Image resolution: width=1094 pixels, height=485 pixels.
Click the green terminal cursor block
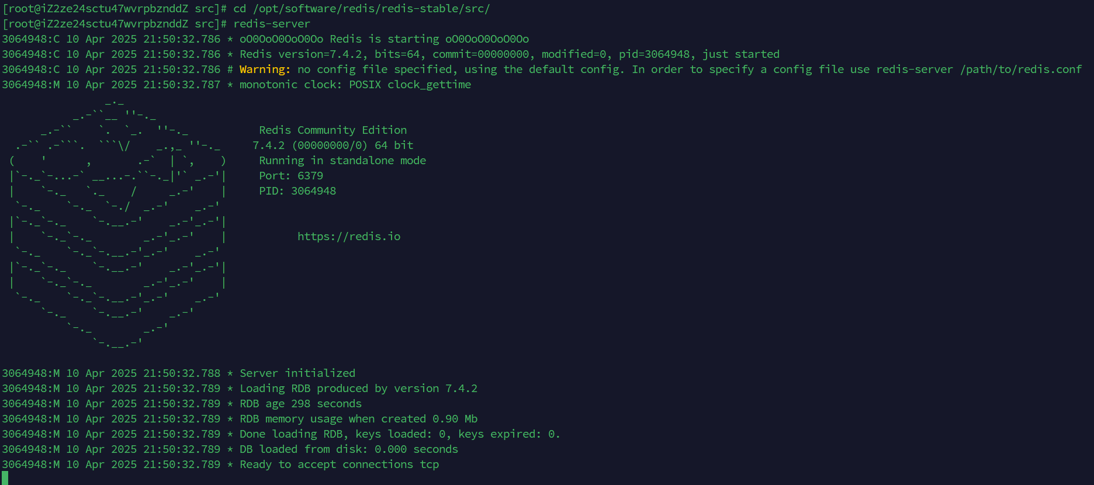coord(5,479)
